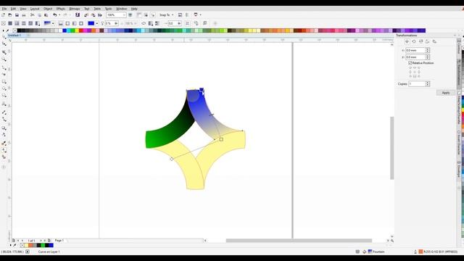Select the Smart Fill tool
The image size is (464, 261).
pos(4,157)
